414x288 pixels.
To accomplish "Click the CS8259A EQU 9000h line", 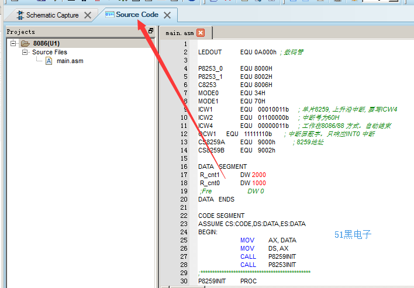I will (237, 142).
